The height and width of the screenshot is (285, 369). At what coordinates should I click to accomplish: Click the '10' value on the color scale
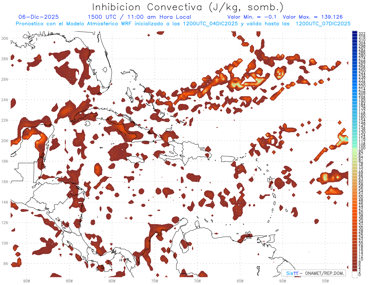[361, 259]
